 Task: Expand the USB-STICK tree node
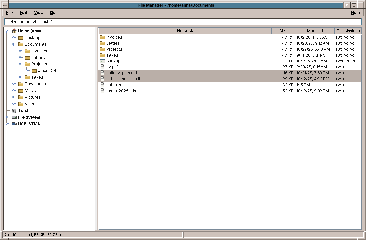7,124
